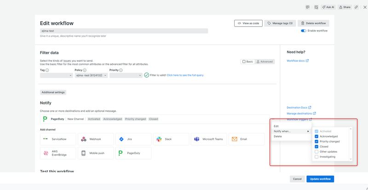Add a Webhook channel
The height and width of the screenshot is (190, 368).
tap(96, 139)
